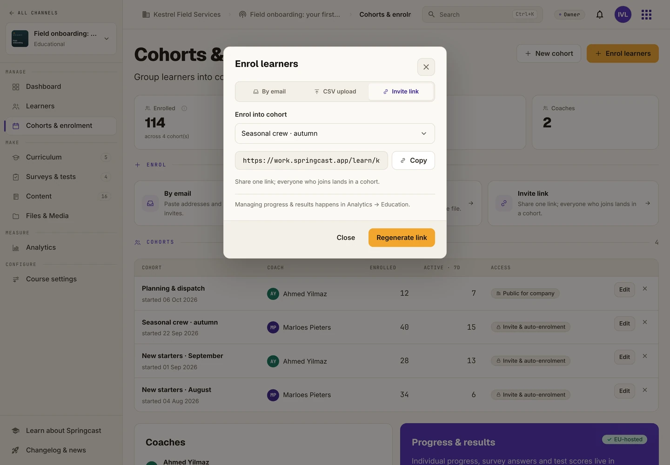Screen dimensions: 670x465
Task: Click the Owner role badge
Action: (569, 14)
